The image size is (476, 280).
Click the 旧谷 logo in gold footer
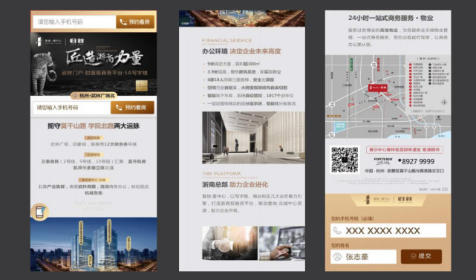[405, 199]
